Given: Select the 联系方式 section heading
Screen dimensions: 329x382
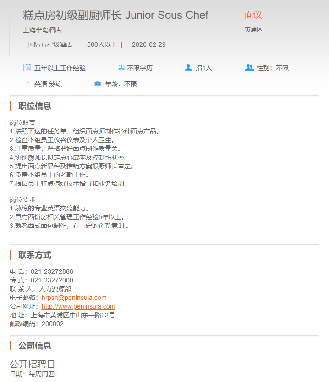Looking at the screenshot, I should pos(35,255).
